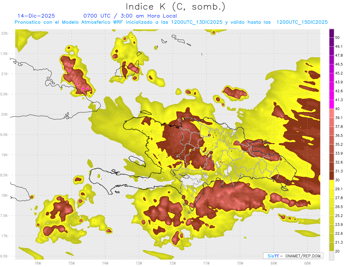Click the '72W' longitude label
The image size is (345, 267).
point(172,263)
